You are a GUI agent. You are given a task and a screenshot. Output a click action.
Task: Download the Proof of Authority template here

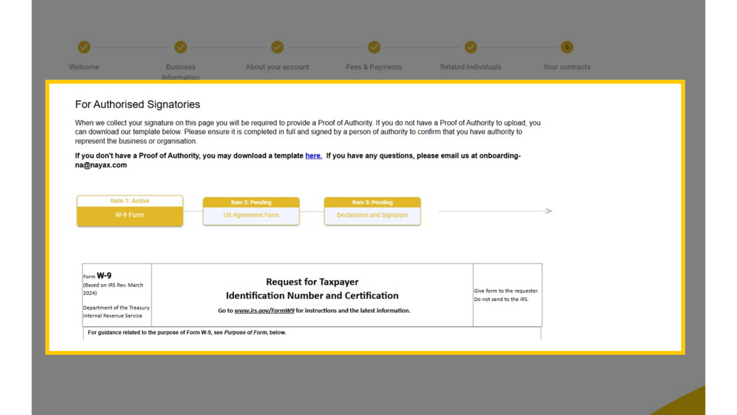tap(314, 156)
